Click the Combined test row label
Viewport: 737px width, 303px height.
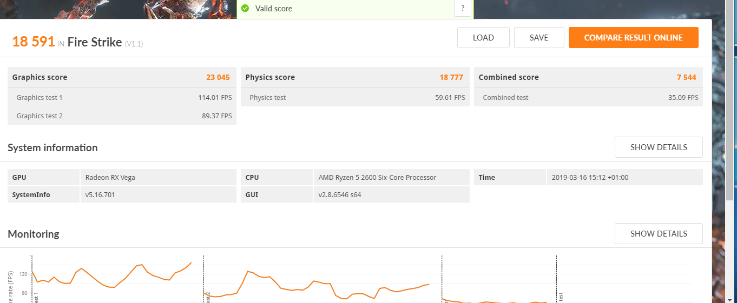click(x=505, y=98)
